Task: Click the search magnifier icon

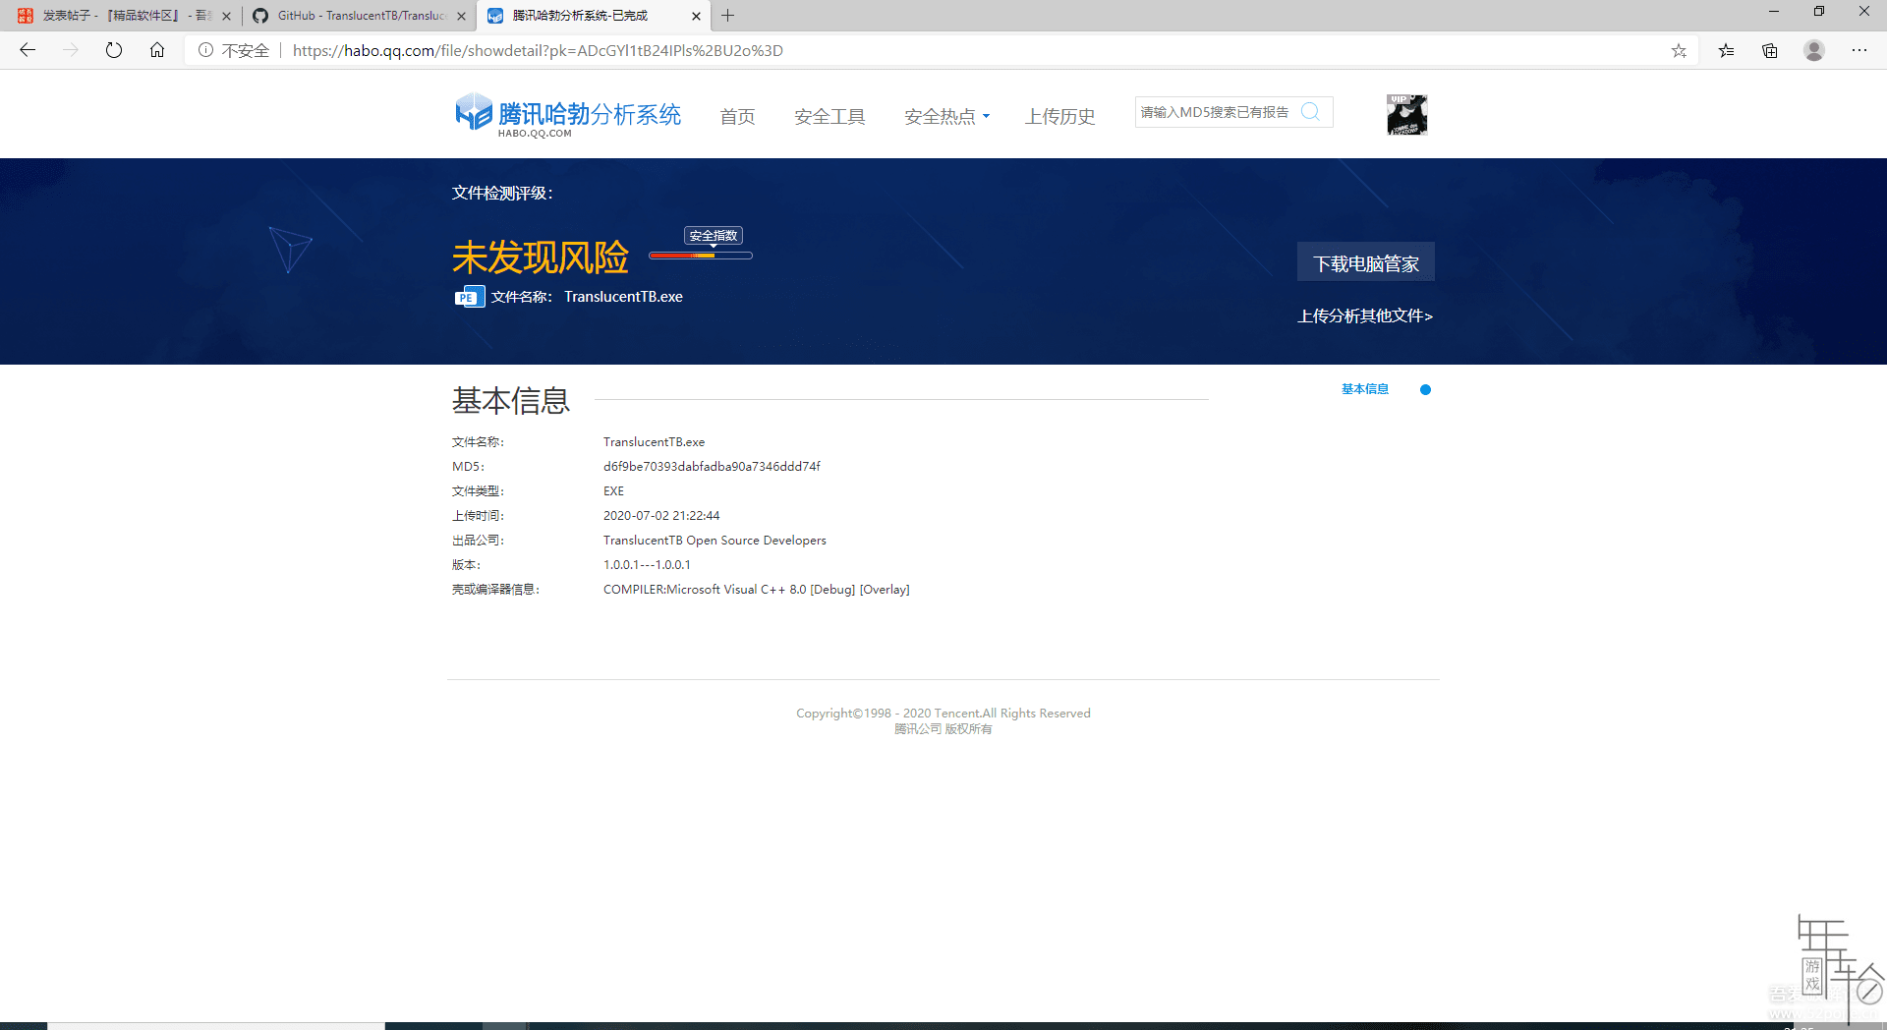Action: pos(1310,112)
